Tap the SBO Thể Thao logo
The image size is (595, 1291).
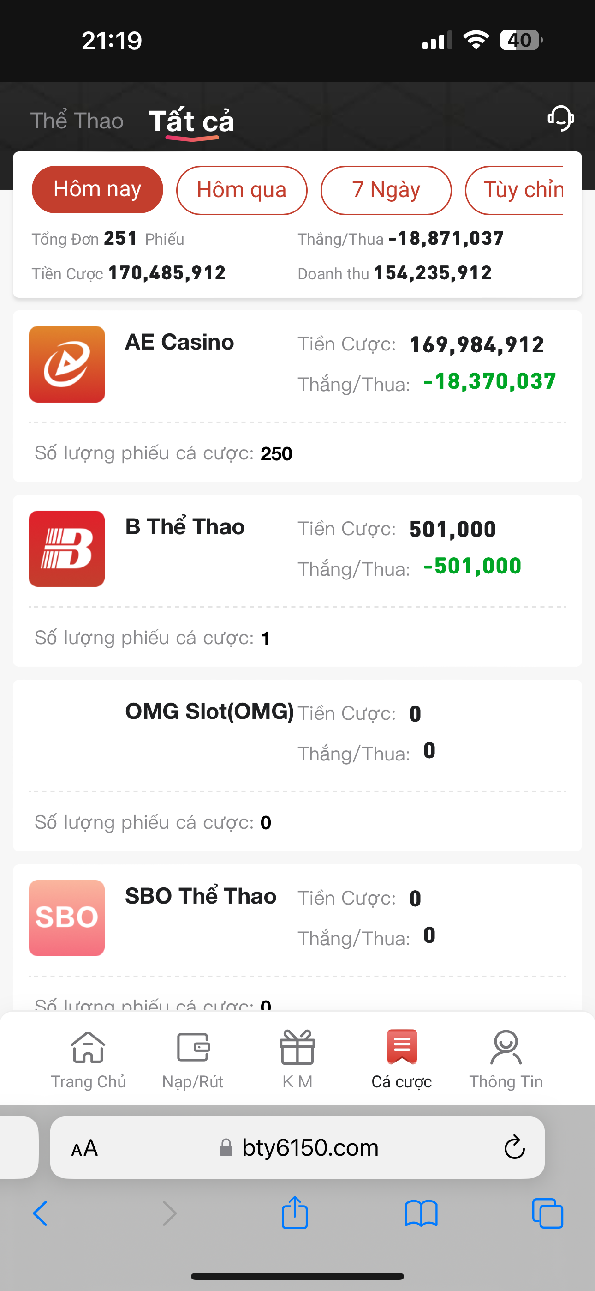click(x=66, y=918)
